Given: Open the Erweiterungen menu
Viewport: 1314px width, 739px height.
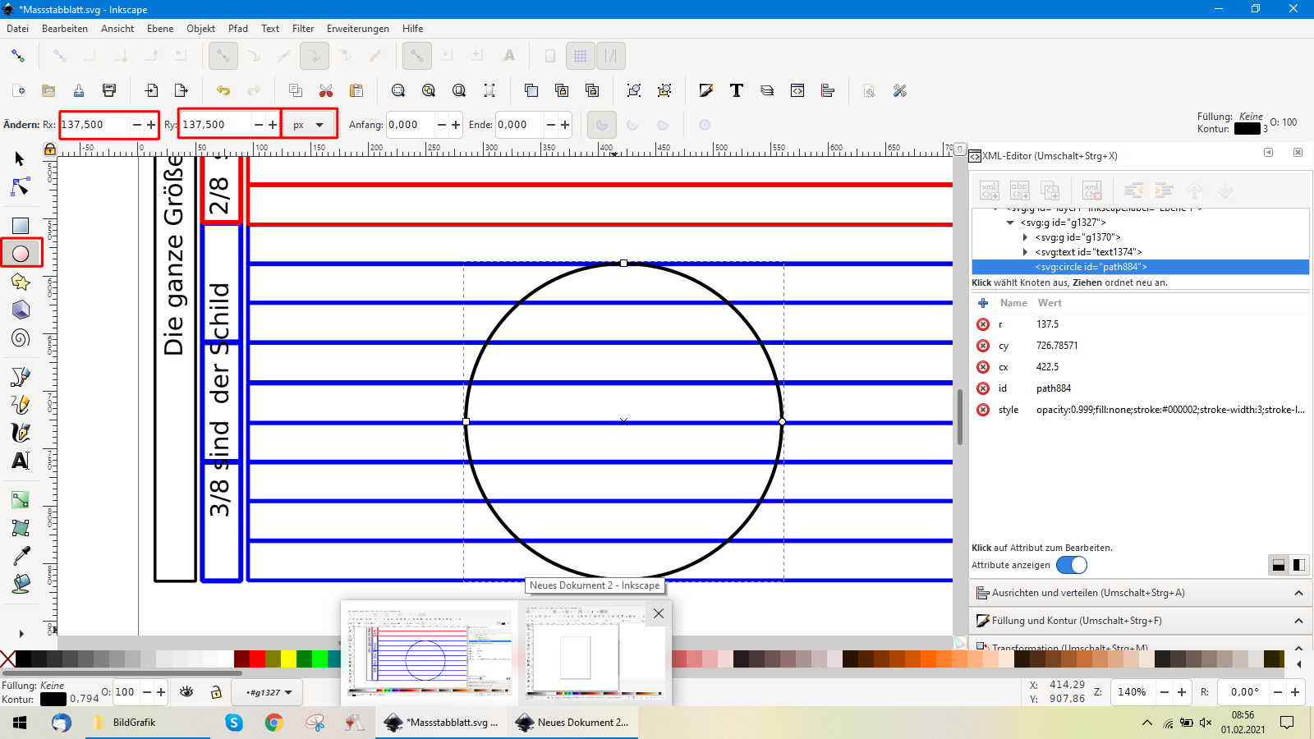Looking at the screenshot, I should coord(357,29).
